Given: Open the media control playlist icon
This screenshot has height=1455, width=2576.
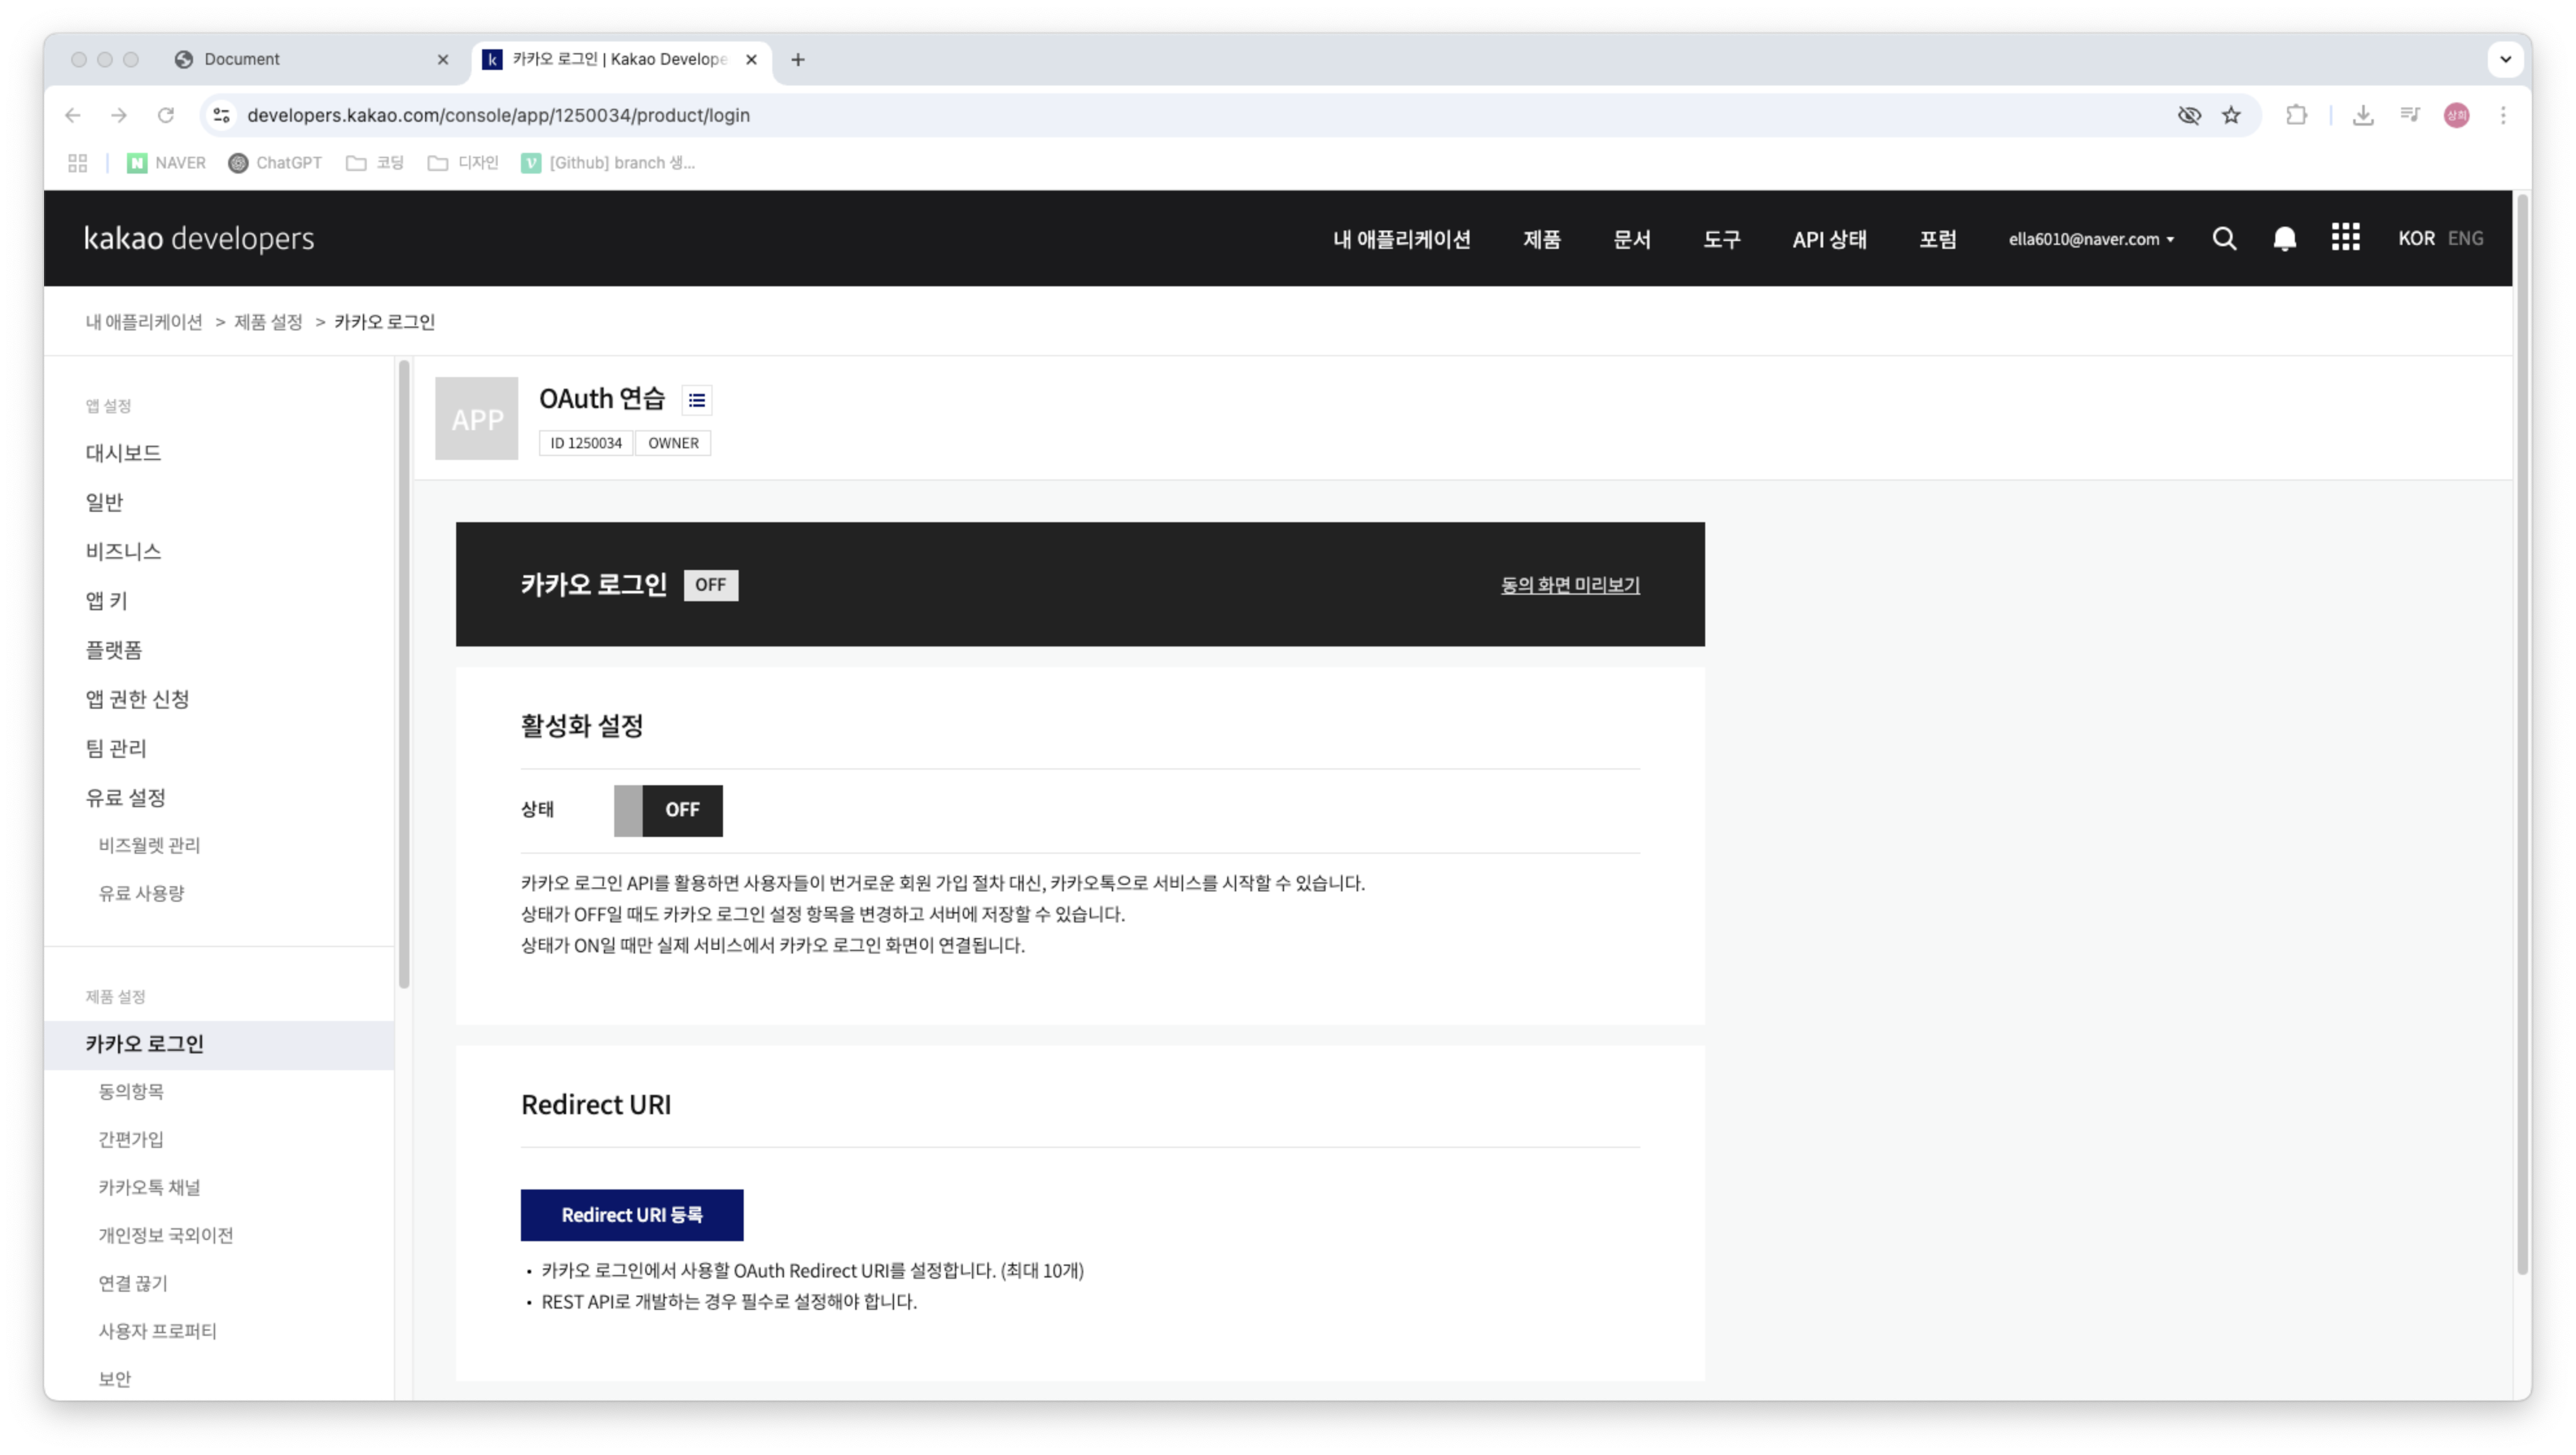Looking at the screenshot, I should point(2410,115).
